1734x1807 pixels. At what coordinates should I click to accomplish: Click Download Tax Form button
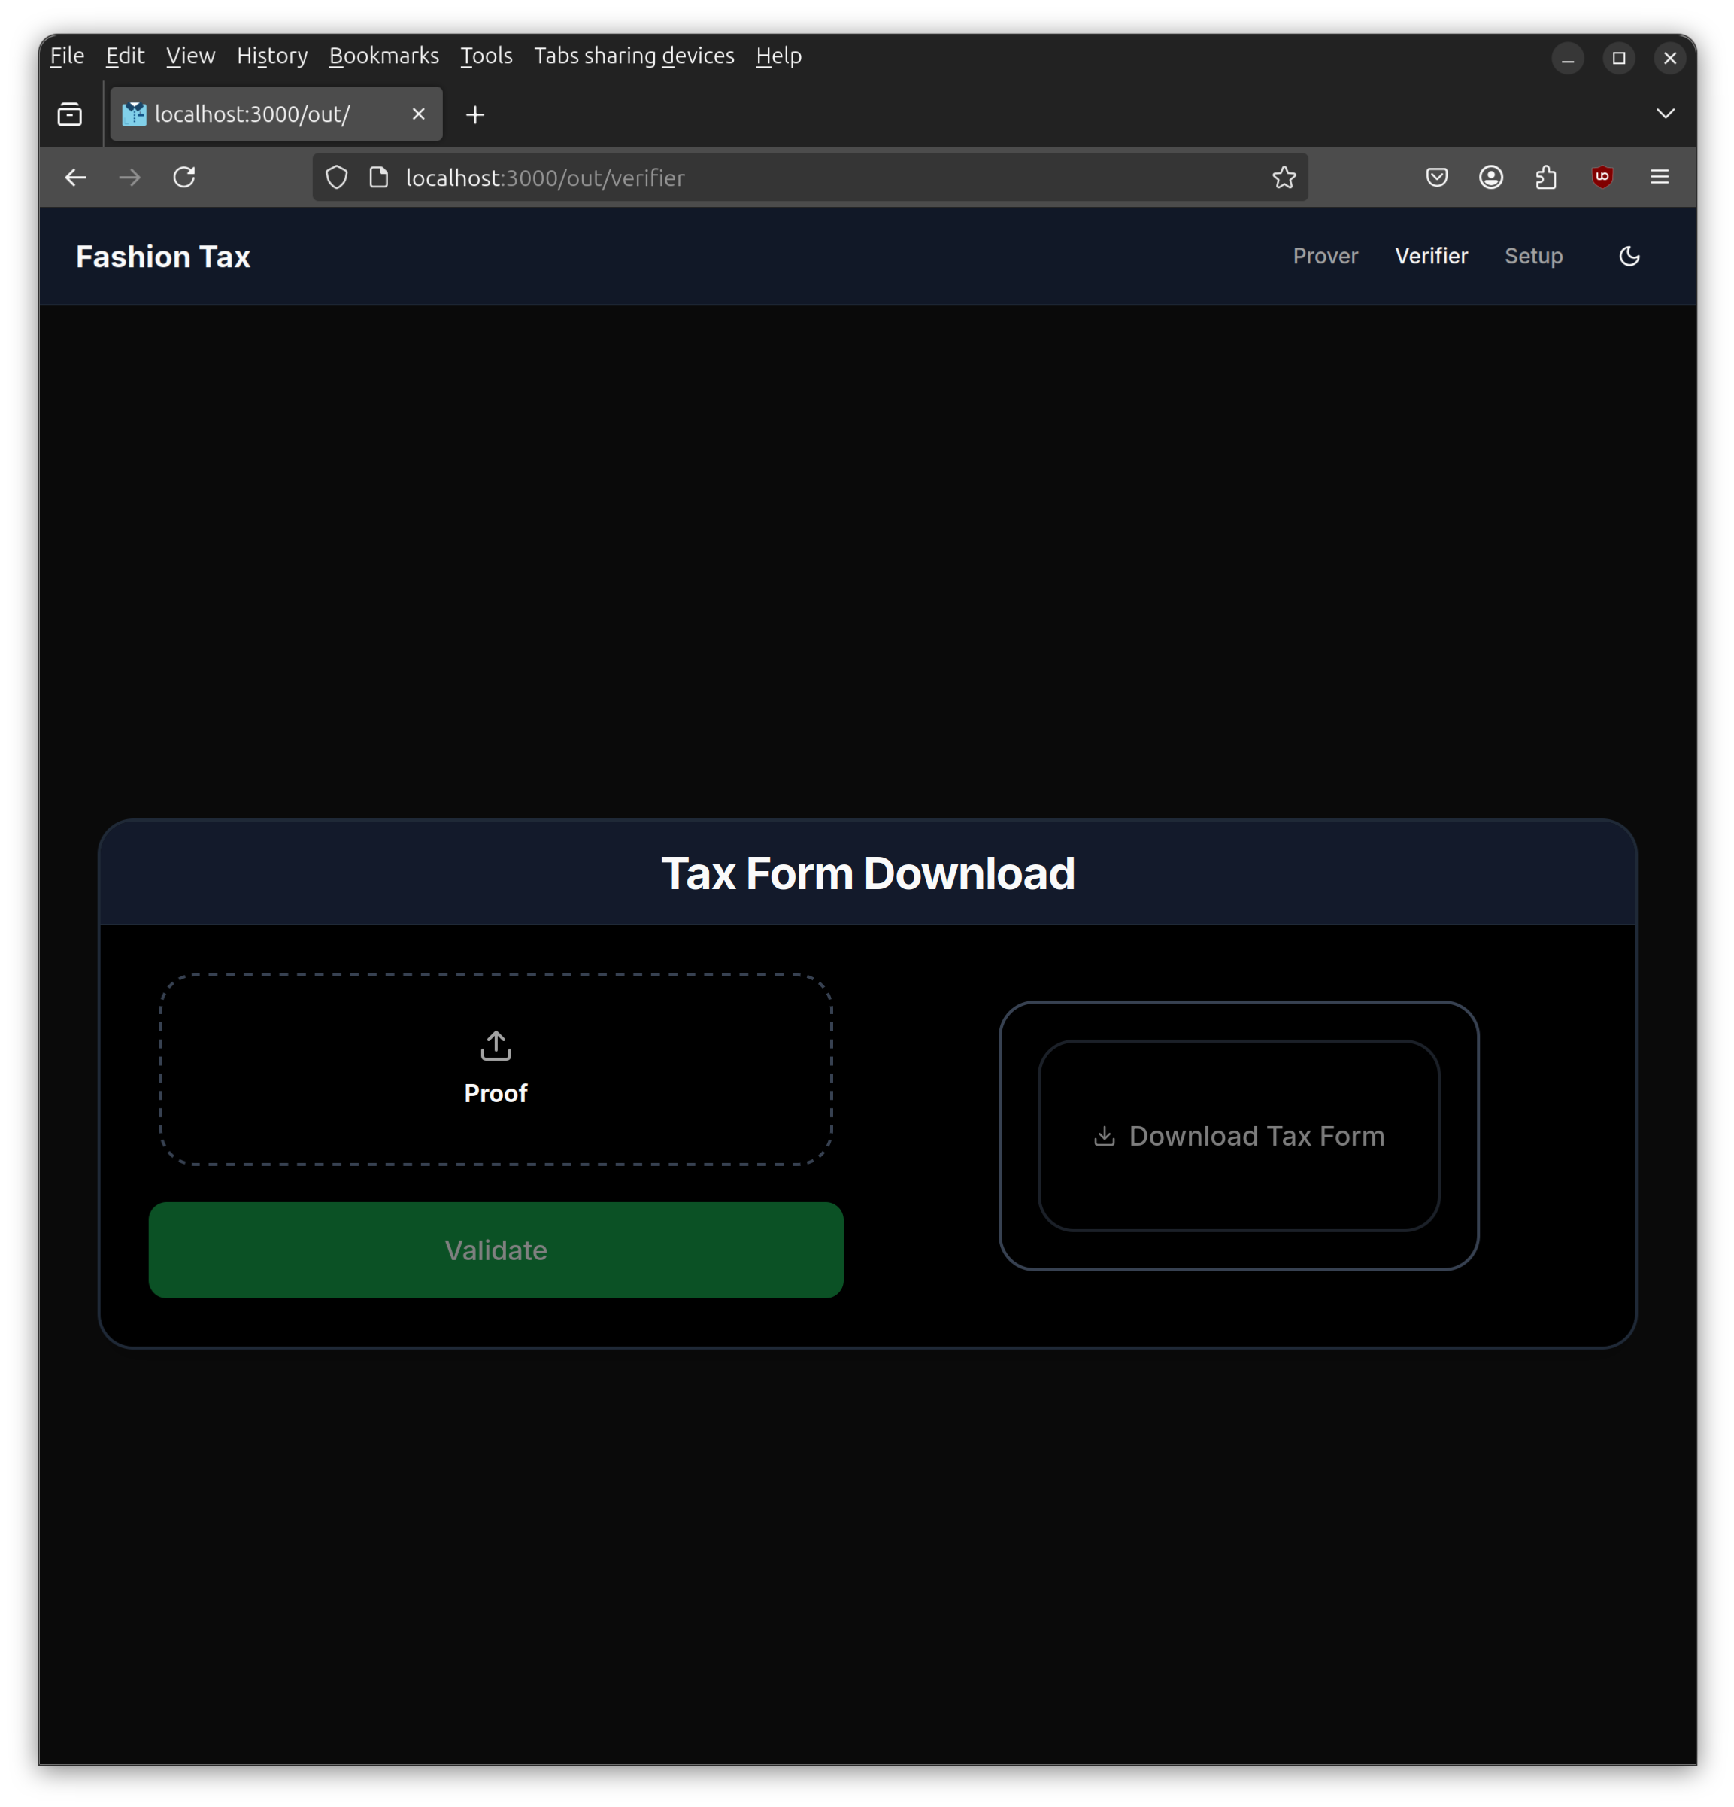(x=1238, y=1136)
